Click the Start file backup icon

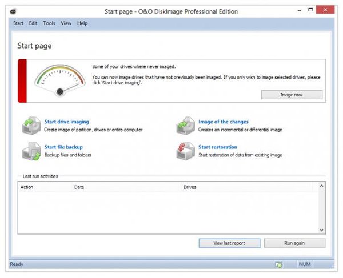click(30, 151)
